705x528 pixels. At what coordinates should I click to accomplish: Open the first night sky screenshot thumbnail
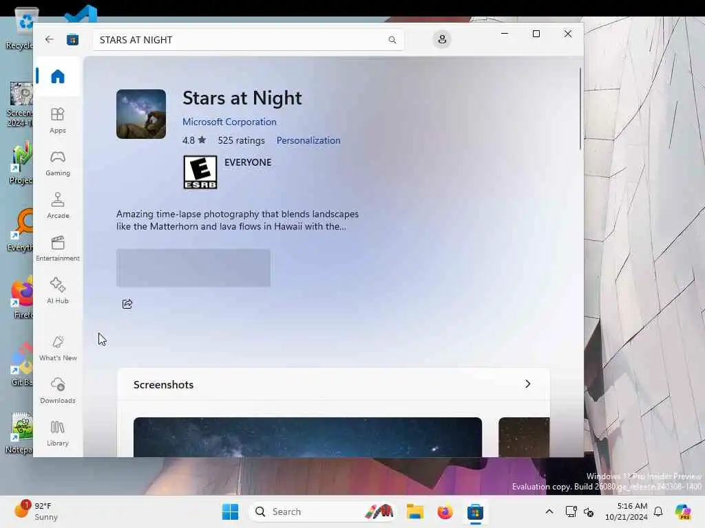[x=308, y=437]
